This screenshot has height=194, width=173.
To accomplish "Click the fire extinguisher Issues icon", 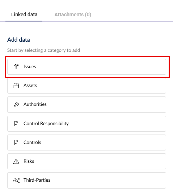I will pyautogui.click(x=16, y=67).
